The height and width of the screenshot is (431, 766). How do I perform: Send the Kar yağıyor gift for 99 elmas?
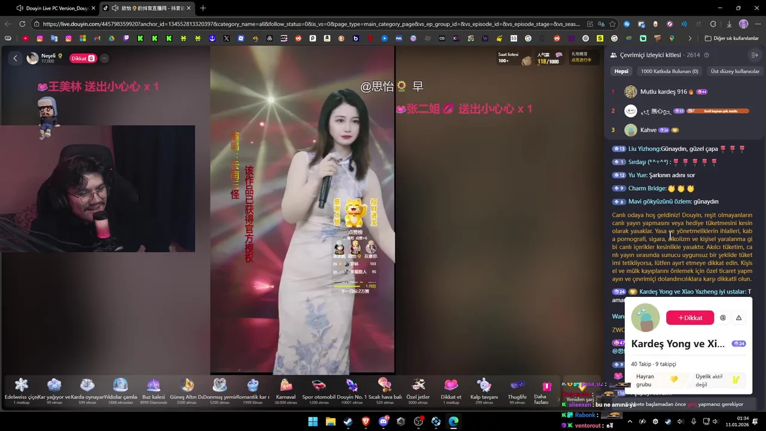pyautogui.click(x=54, y=391)
